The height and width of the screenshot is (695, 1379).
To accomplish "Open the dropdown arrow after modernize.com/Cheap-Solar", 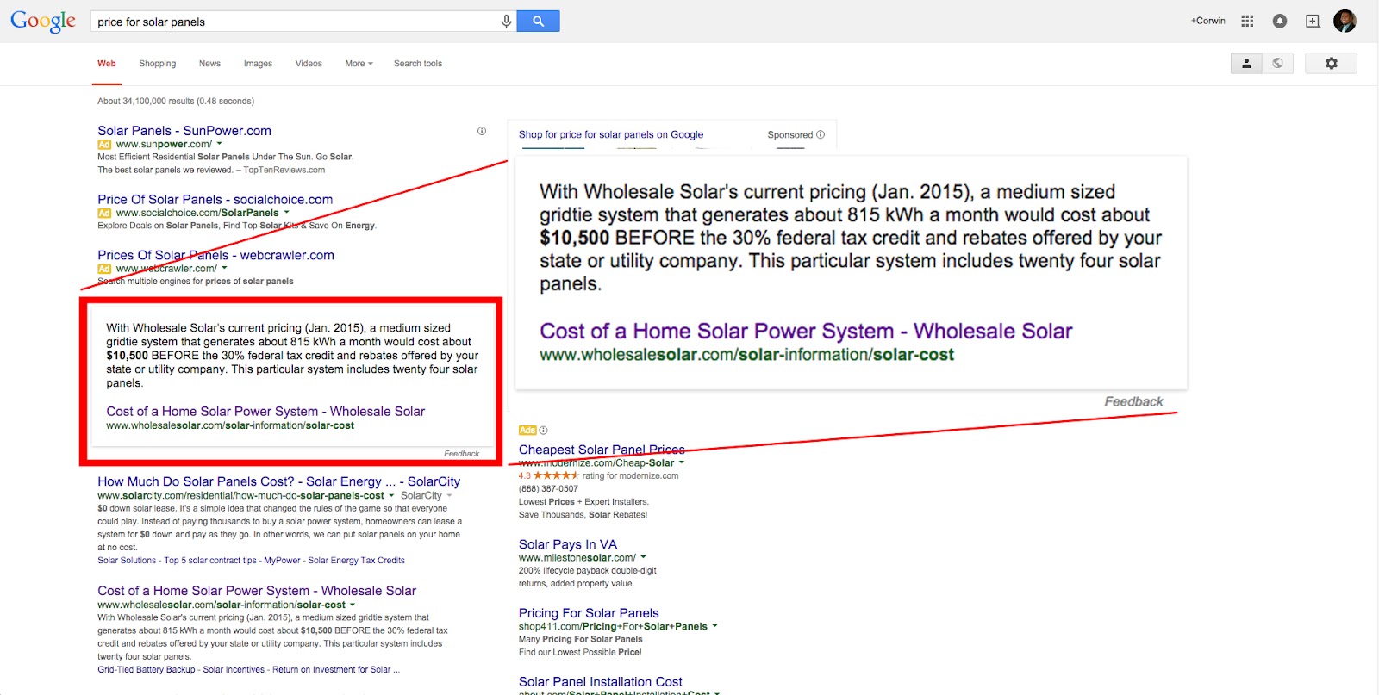I will pyautogui.click(x=681, y=463).
